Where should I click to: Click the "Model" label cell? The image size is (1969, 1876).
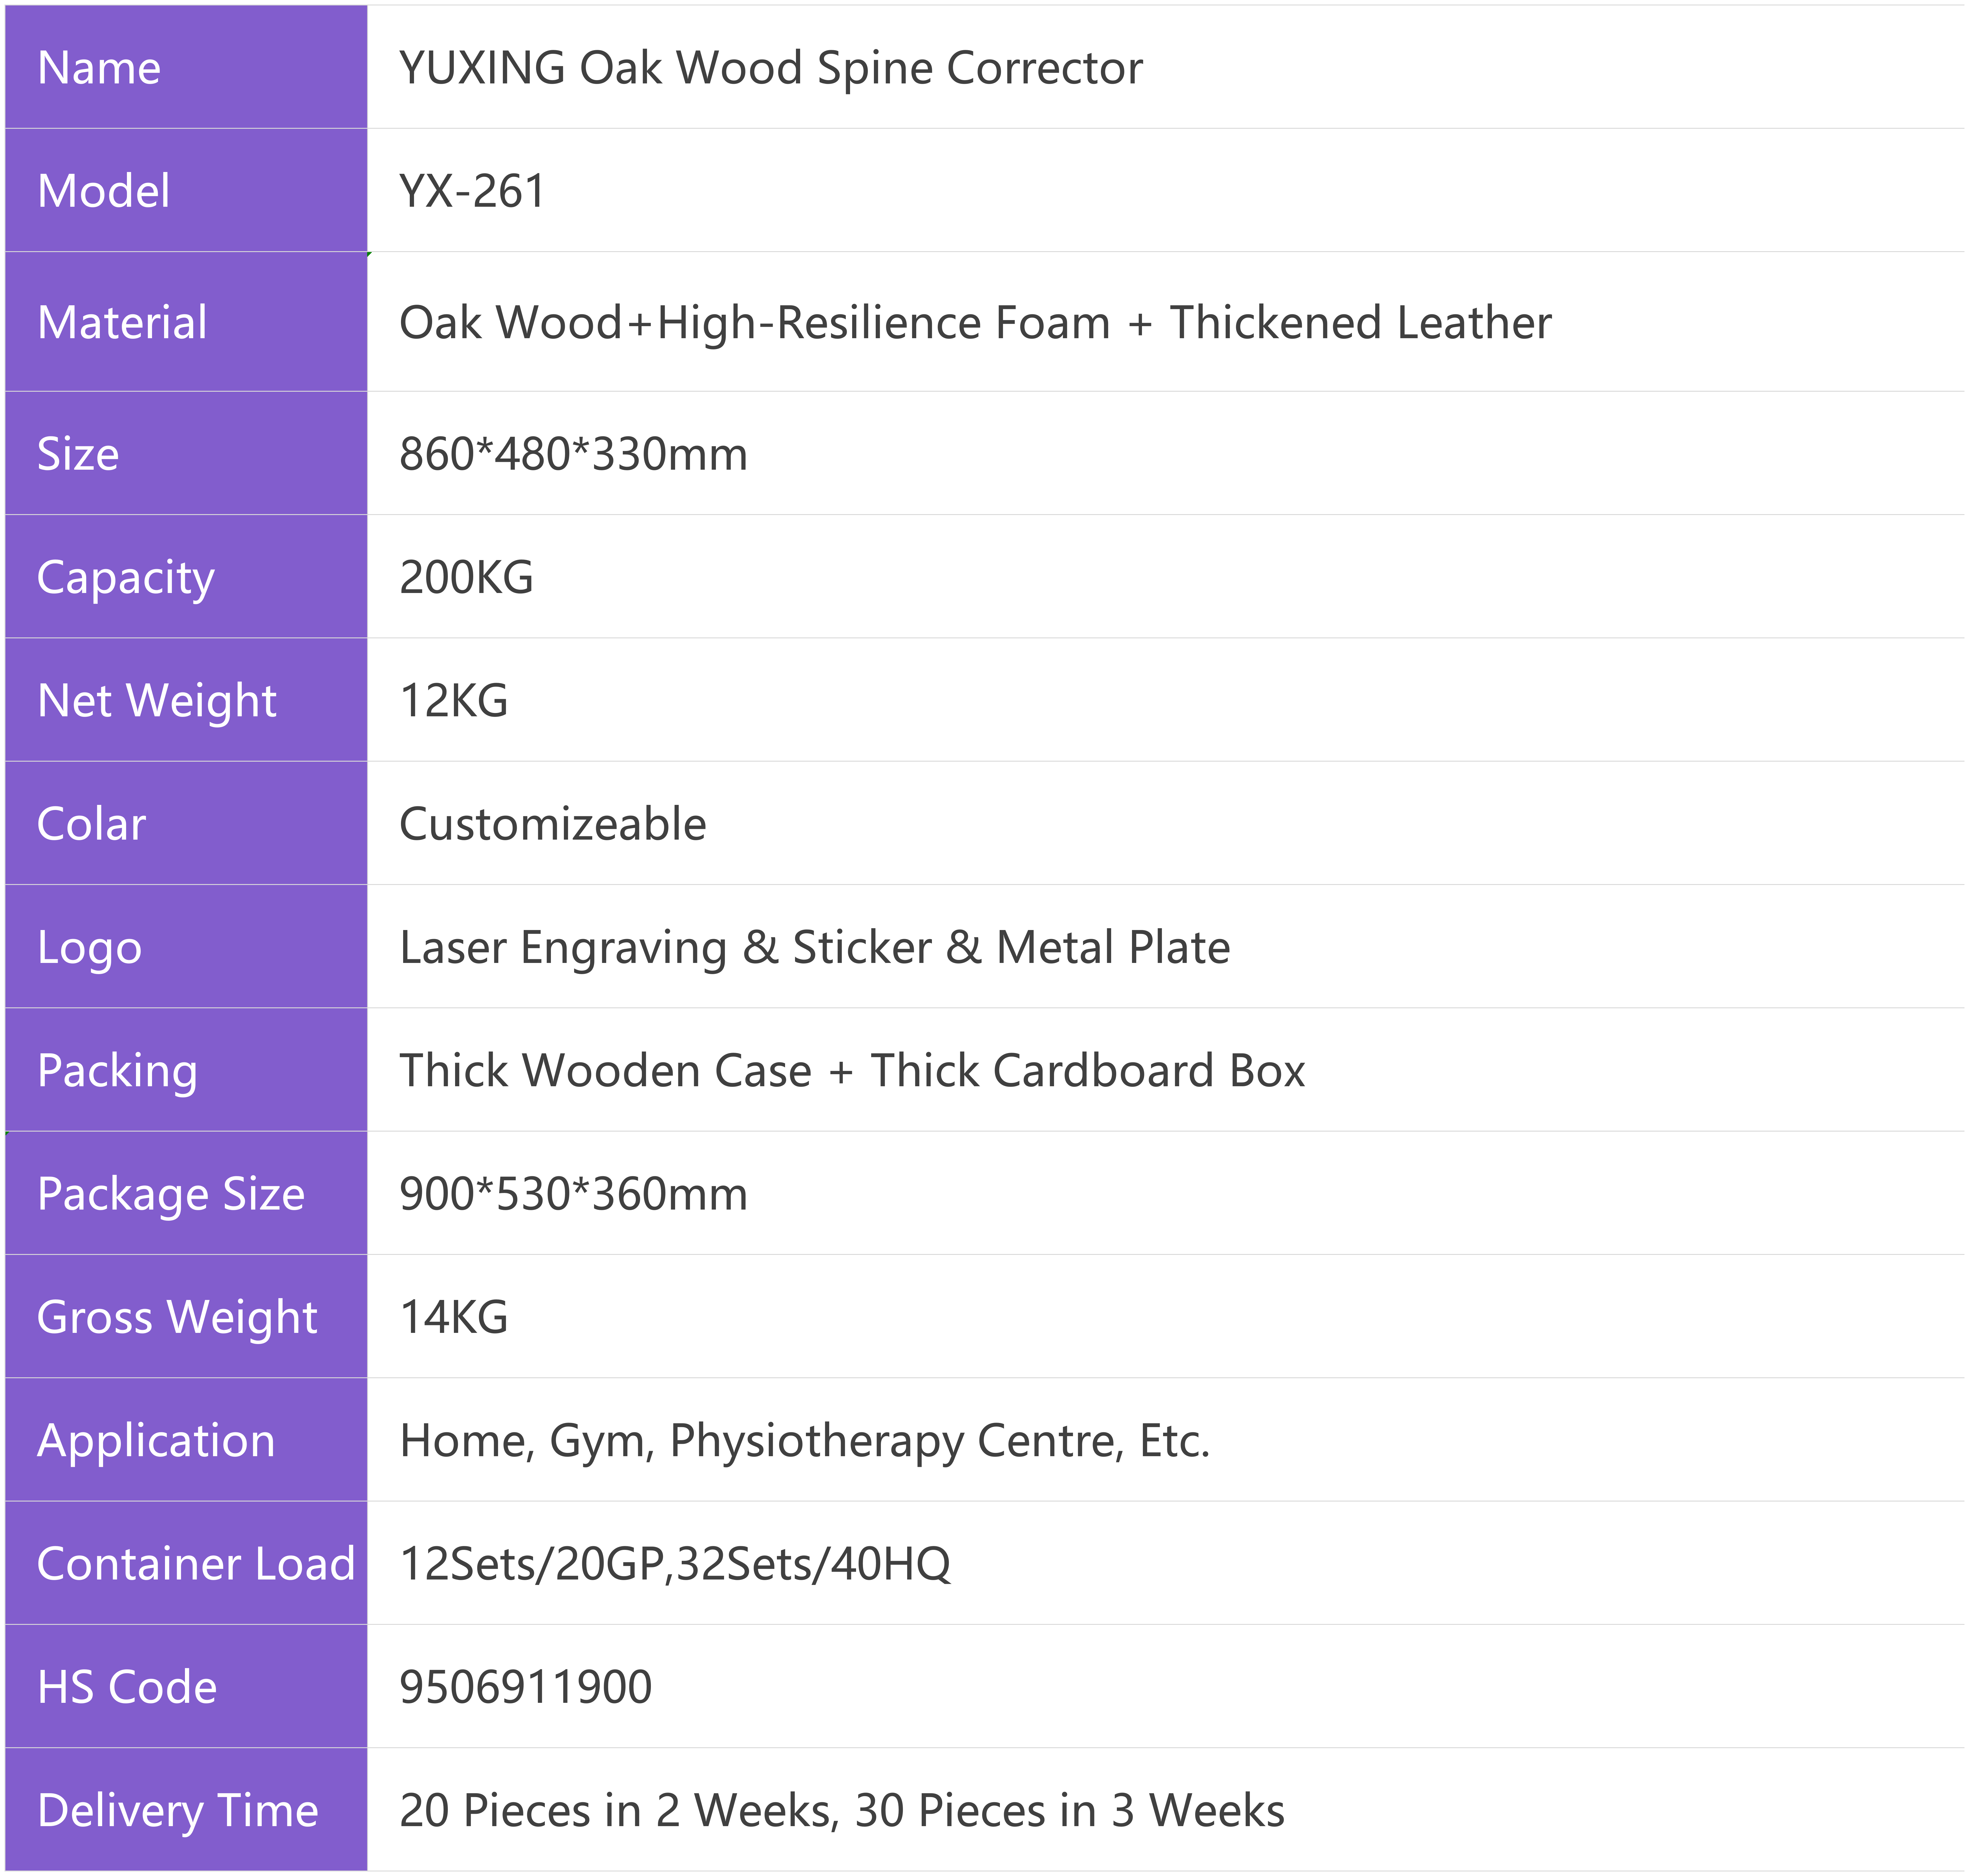click(x=186, y=190)
